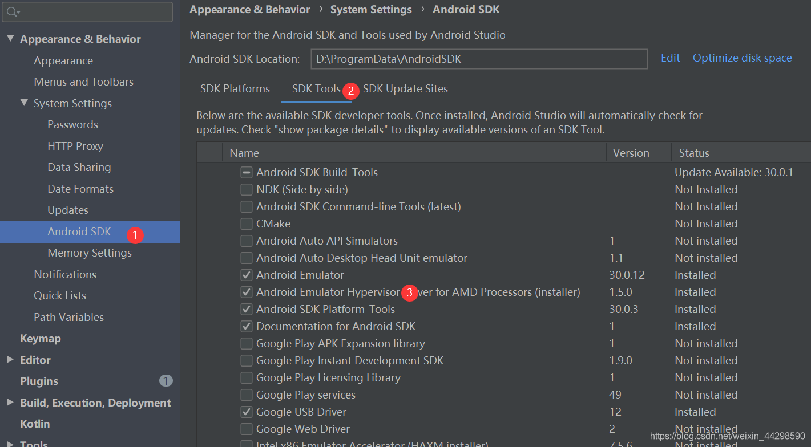Switch to the SDK Platforms tab

(235, 89)
